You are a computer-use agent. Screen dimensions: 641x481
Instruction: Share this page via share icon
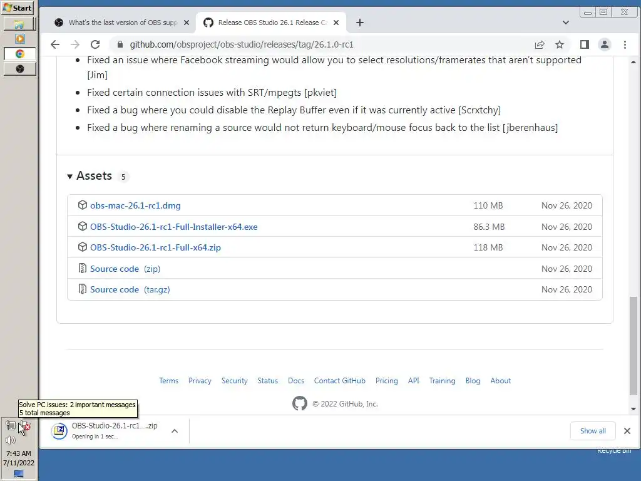click(540, 44)
